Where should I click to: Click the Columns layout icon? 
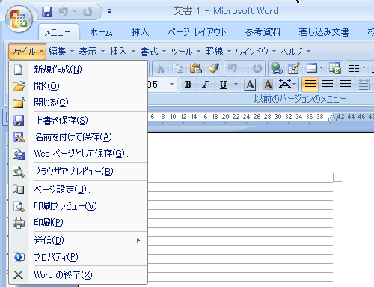(354, 67)
